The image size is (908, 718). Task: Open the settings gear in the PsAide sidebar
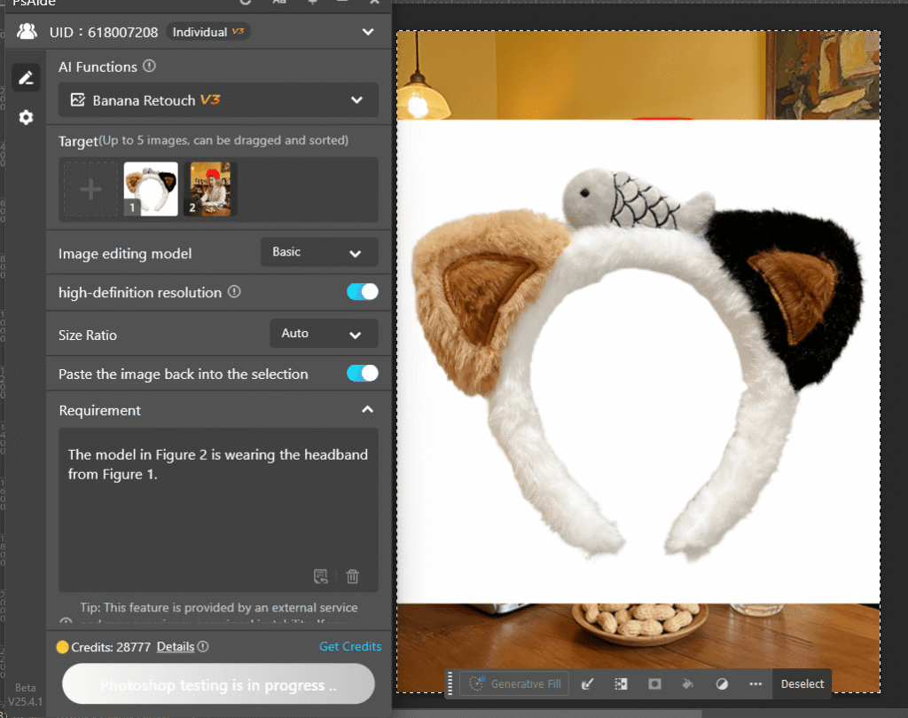tap(26, 117)
